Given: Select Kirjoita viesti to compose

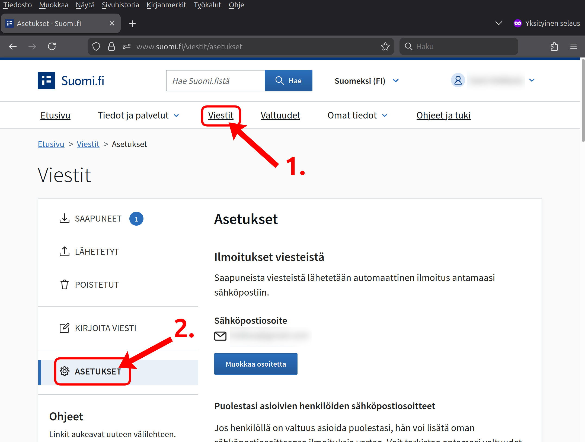Looking at the screenshot, I should coord(105,328).
